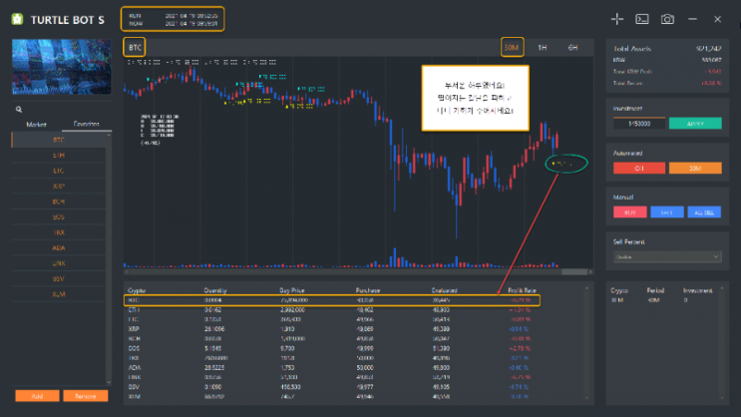Switch to the Market tab
Viewport: 741px width, 417px height.
(x=36, y=125)
